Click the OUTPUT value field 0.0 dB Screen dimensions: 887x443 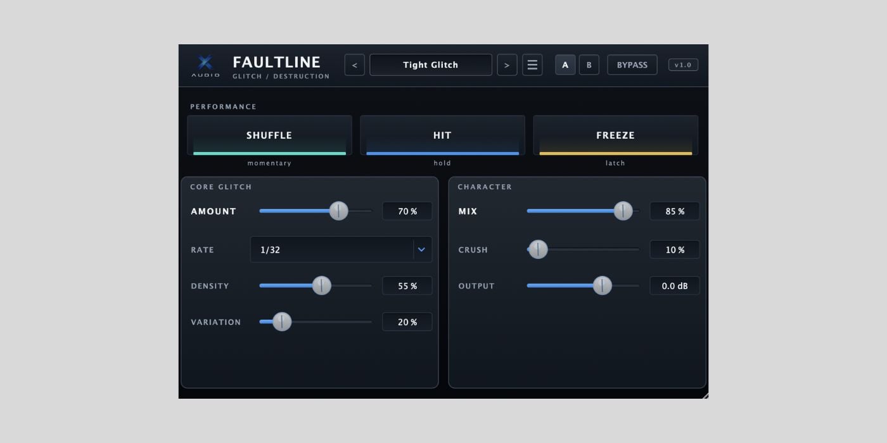click(675, 285)
